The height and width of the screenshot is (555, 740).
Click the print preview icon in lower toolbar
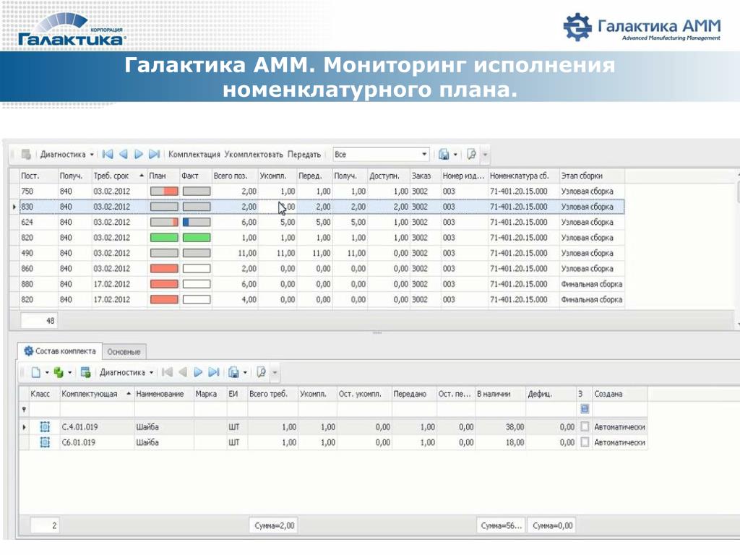pyautogui.click(x=261, y=372)
